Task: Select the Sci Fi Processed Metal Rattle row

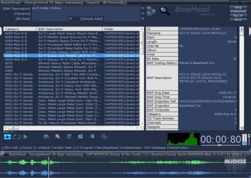Action: click(72, 45)
